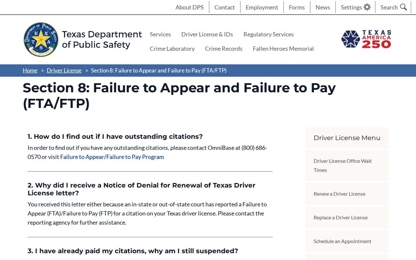This screenshot has height=260, width=416.
Task: Open the Crime Records menu
Action: (224, 48)
